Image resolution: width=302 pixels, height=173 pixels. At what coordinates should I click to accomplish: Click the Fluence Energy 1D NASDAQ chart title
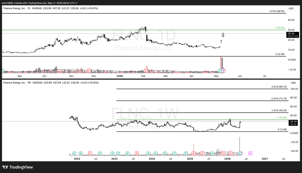22,8
